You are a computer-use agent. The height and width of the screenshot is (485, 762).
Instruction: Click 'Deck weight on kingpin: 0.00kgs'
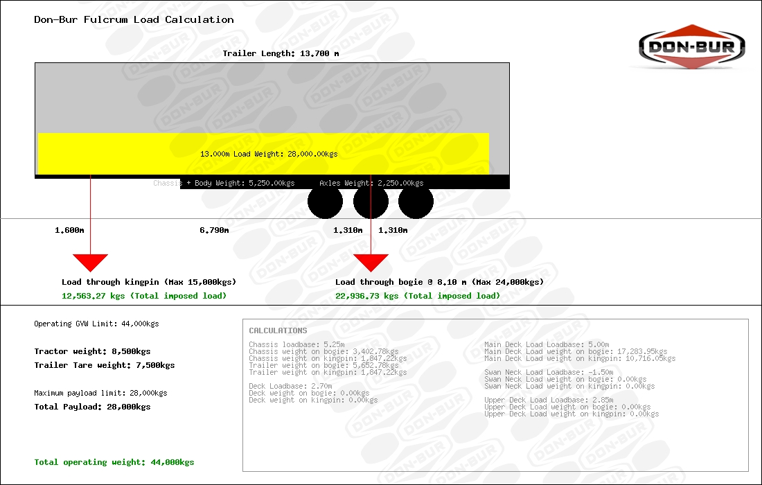click(x=313, y=400)
